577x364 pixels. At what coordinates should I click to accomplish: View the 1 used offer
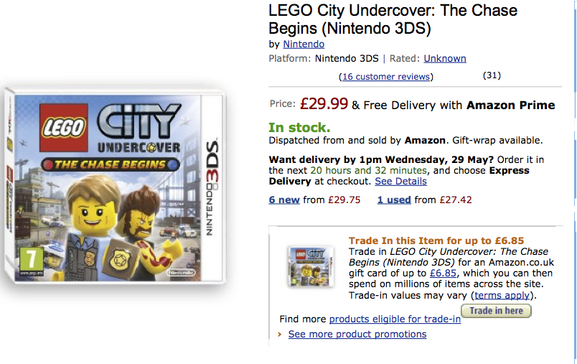(x=394, y=200)
